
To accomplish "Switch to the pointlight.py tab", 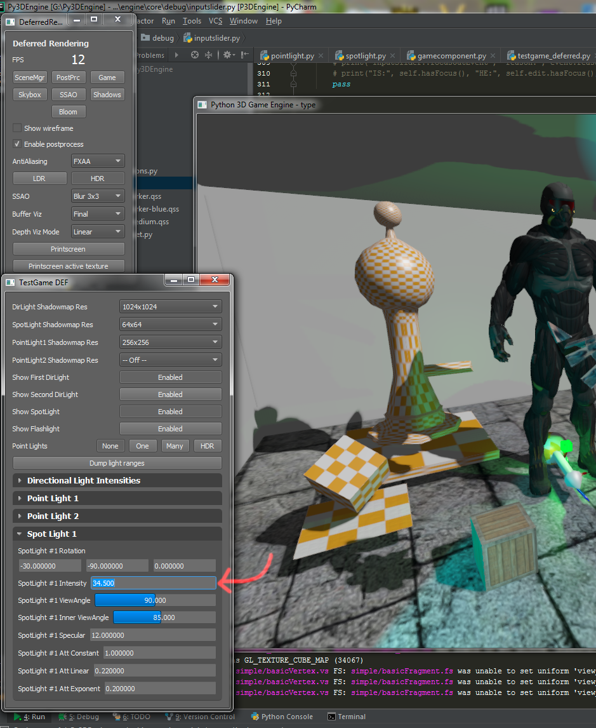I will [292, 56].
